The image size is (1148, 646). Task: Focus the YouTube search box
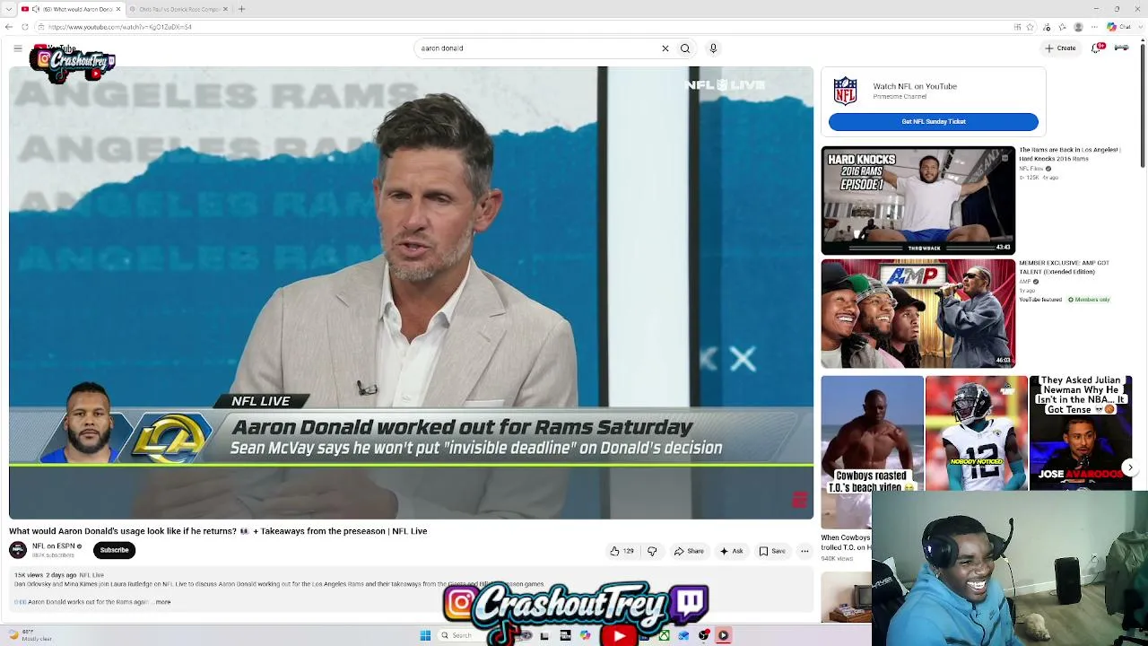tap(538, 48)
